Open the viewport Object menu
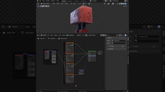165x92 pixels. click(67, 4)
